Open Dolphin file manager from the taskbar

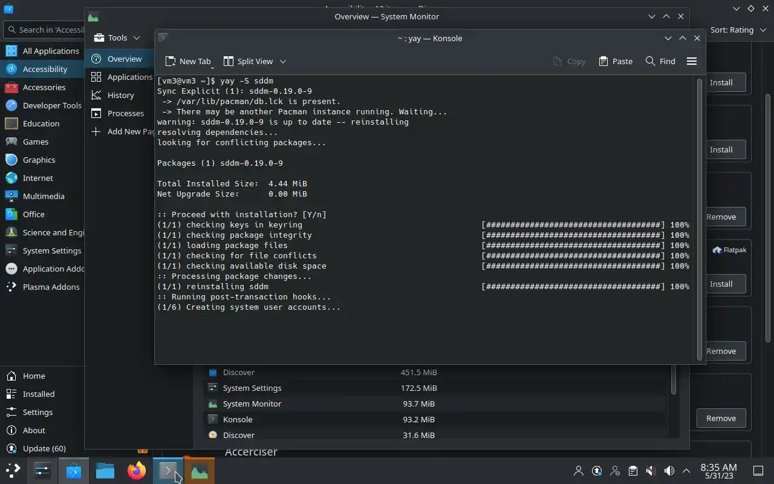click(105, 470)
